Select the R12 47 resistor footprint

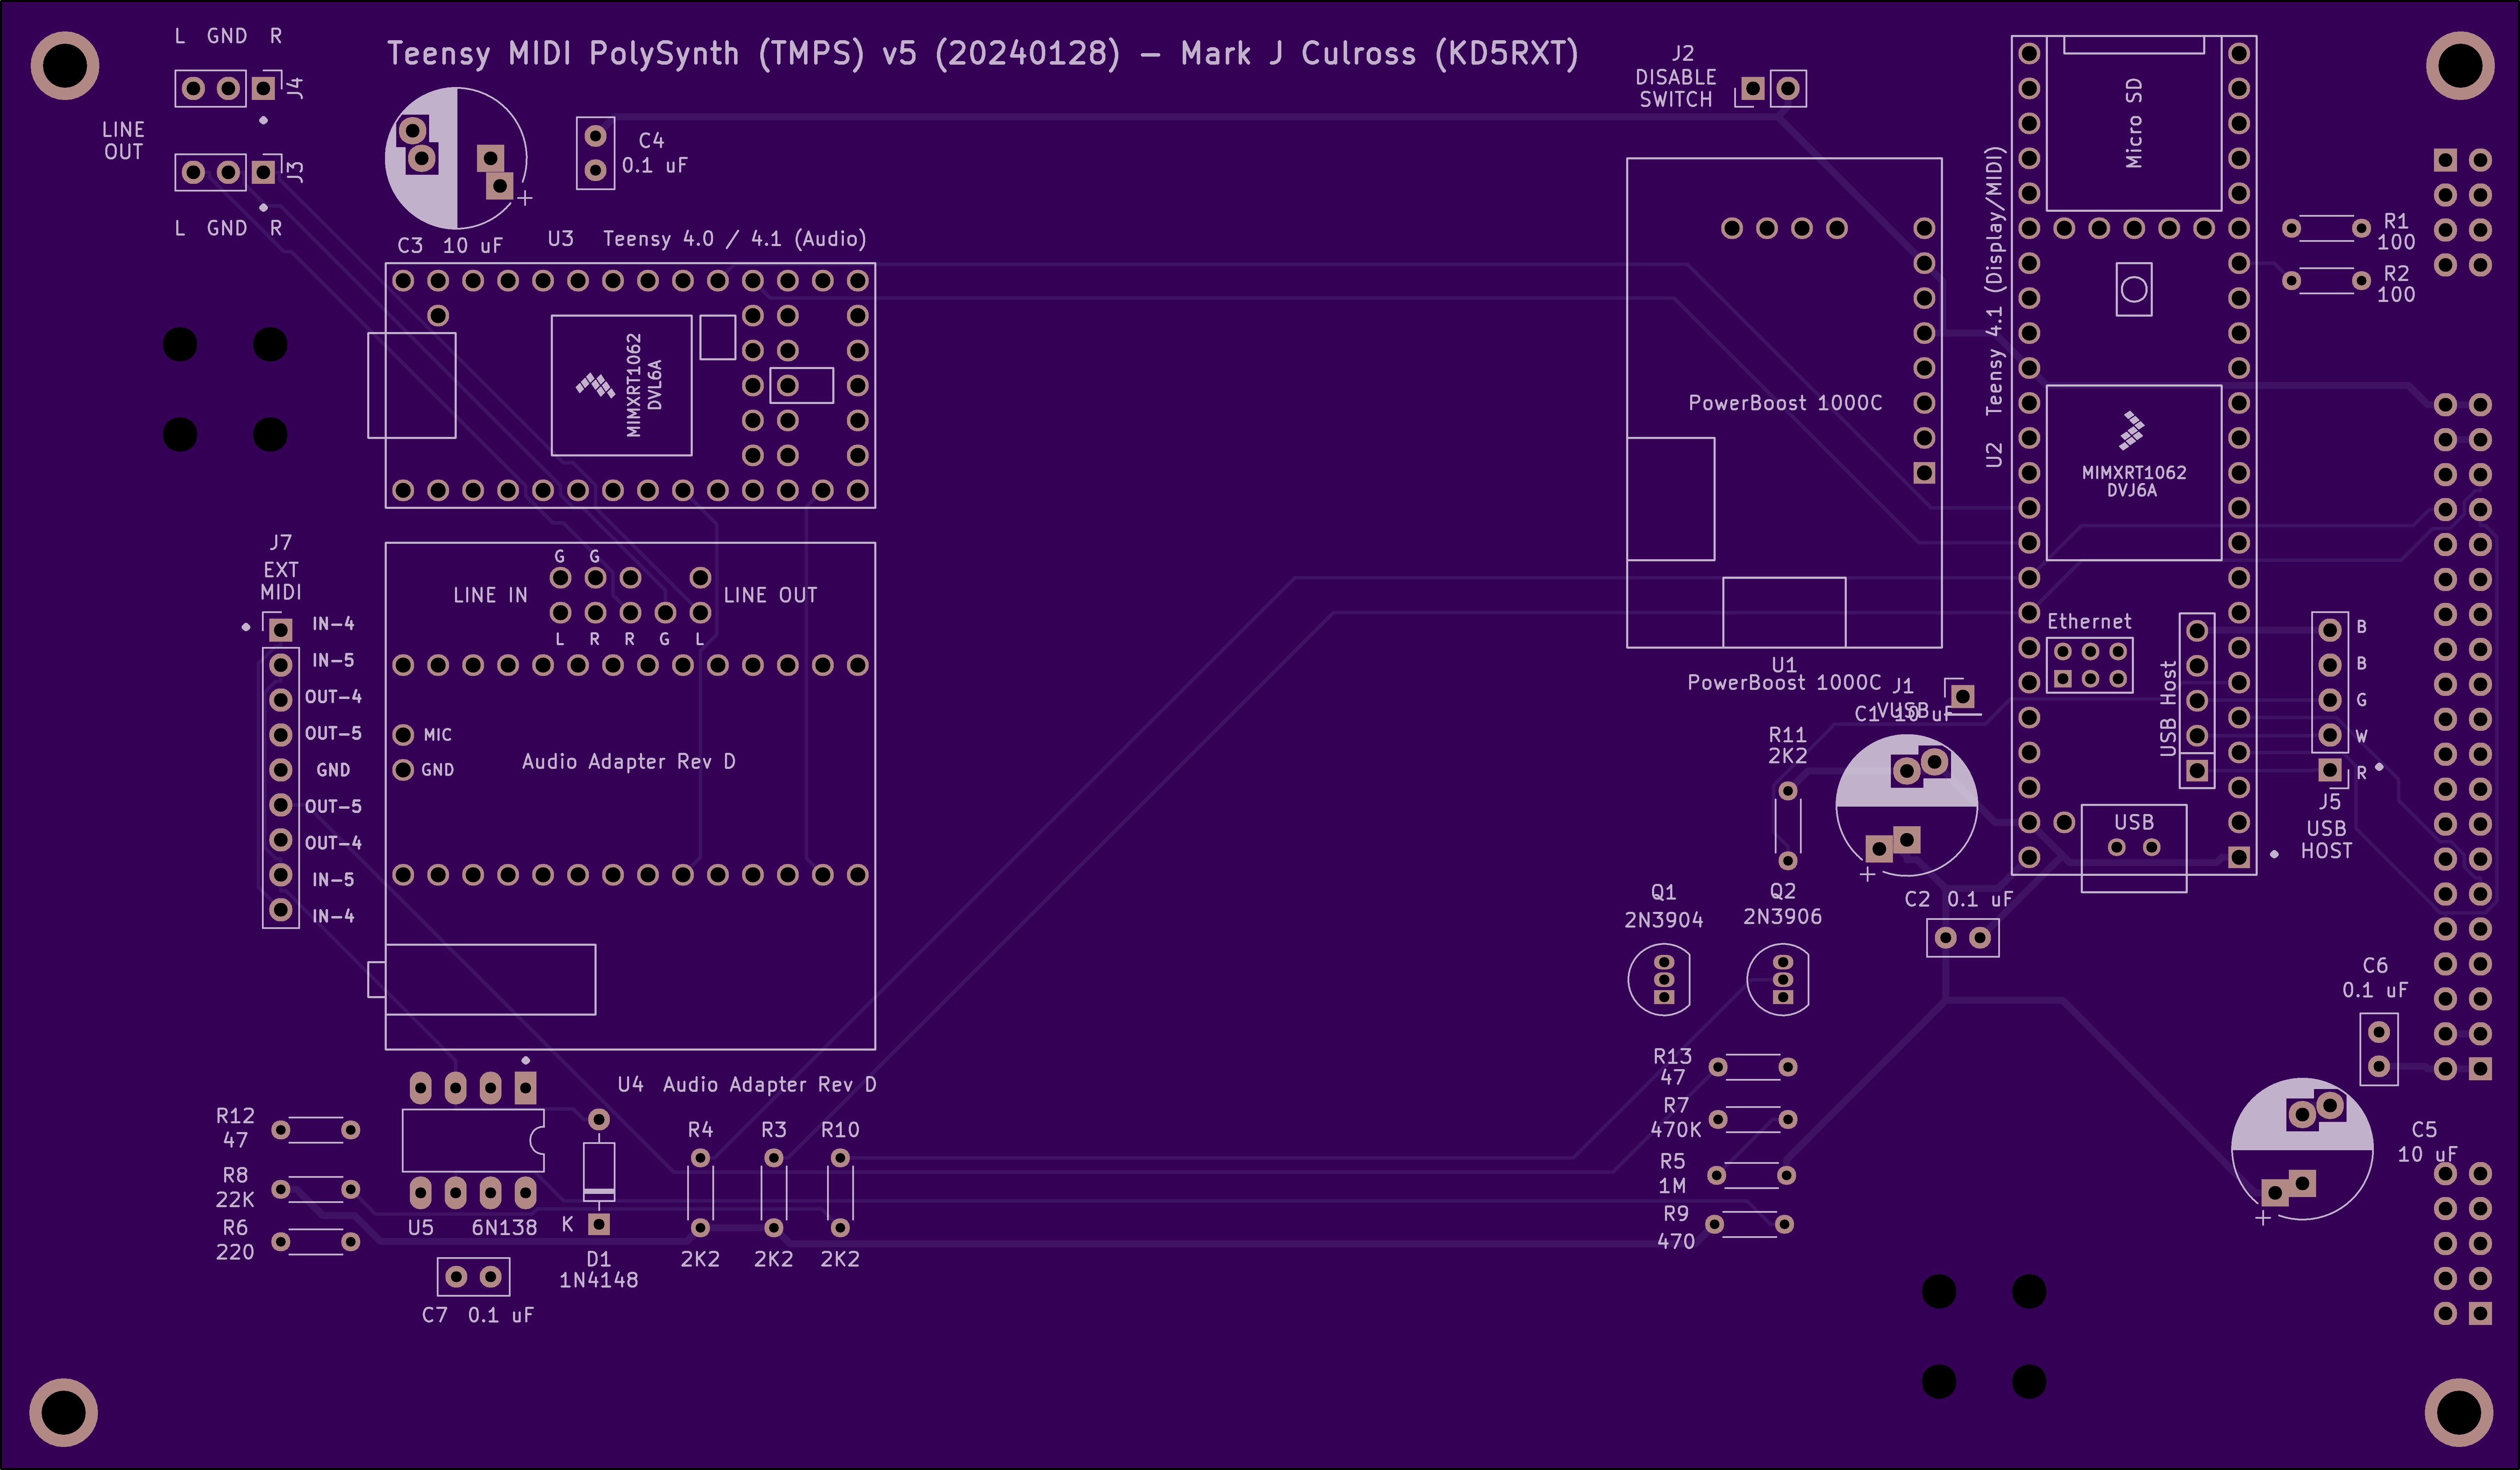click(x=316, y=1130)
